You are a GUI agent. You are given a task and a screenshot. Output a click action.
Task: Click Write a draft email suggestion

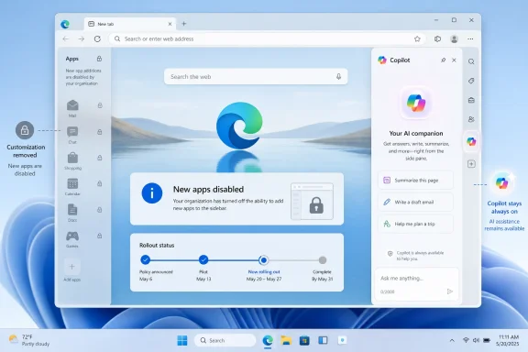[416, 202]
